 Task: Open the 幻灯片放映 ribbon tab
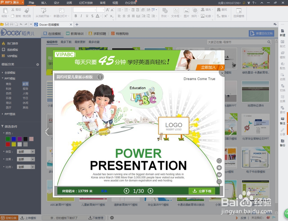point(86,3)
